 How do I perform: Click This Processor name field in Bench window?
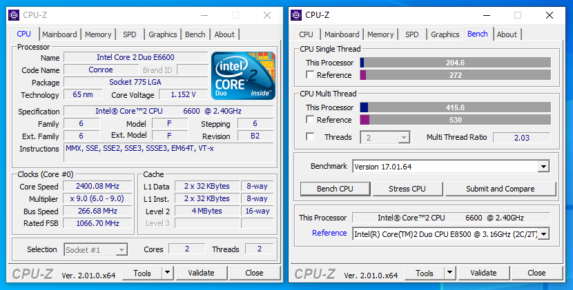(x=451, y=218)
